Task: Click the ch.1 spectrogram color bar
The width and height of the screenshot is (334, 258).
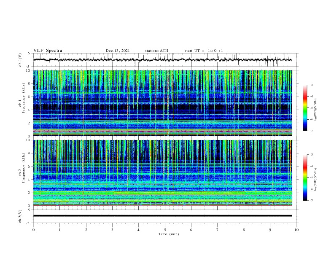Action: pyautogui.click(x=305, y=108)
